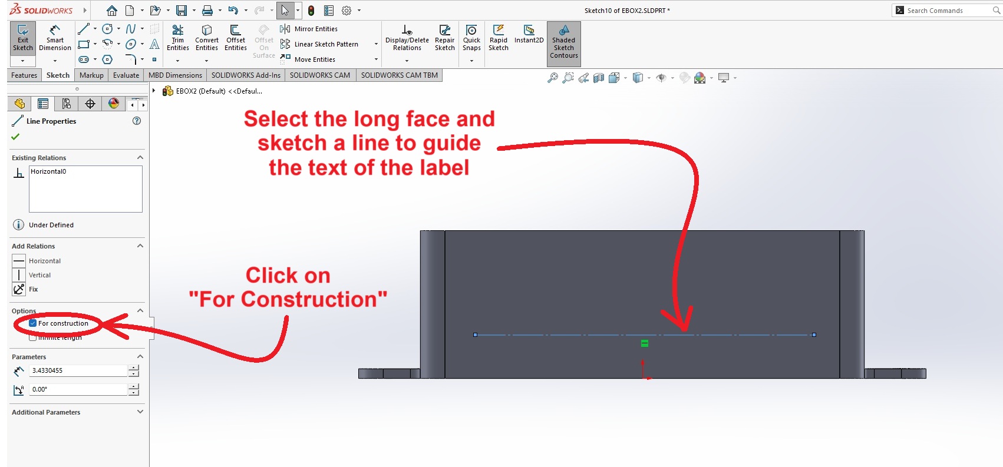Uncheck the For construction checkbox
This screenshot has width=1003, height=467.
point(33,323)
